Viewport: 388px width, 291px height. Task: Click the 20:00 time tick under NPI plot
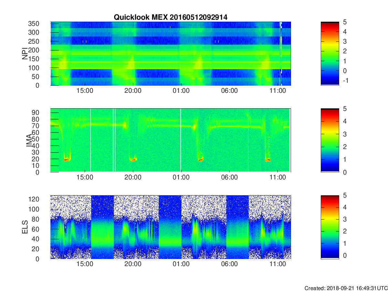point(133,91)
